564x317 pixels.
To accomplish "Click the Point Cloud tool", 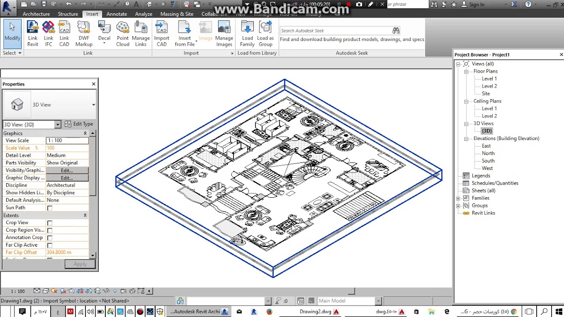I will 122,33.
